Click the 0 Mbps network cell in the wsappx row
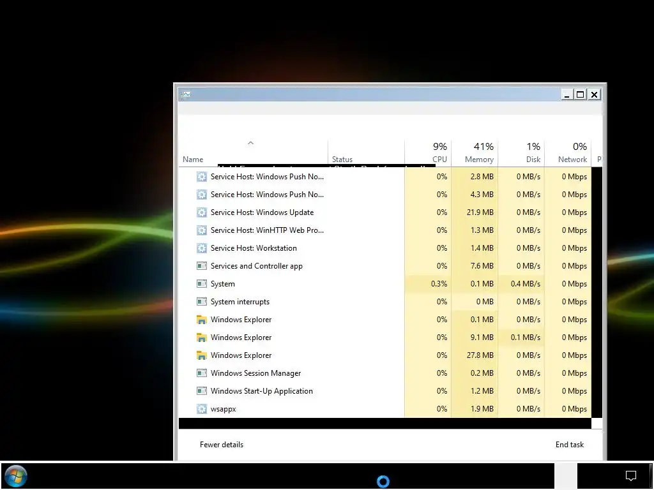 pyautogui.click(x=568, y=409)
